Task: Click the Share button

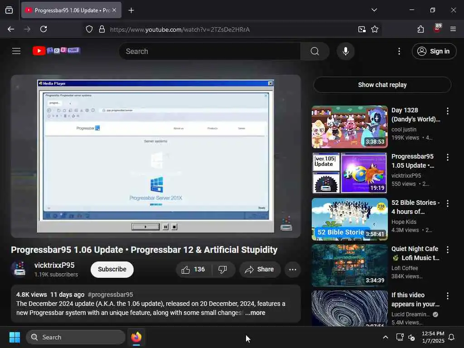Action: (260, 269)
